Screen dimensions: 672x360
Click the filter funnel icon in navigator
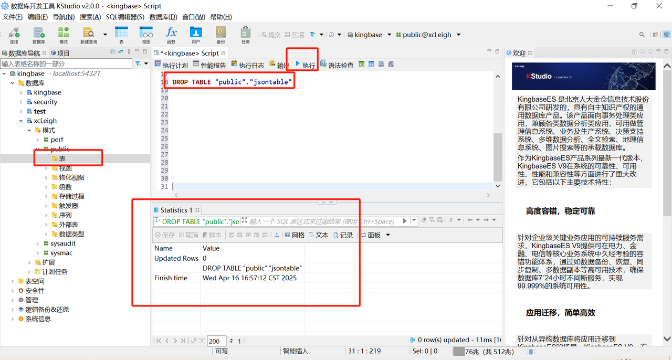click(x=138, y=63)
